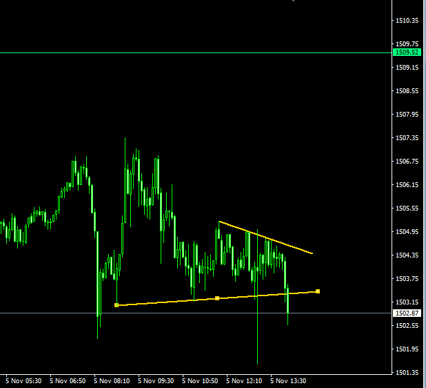Click the 1501.95 price scale value
Viewport: 426px width, 388px height.
tap(407, 349)
